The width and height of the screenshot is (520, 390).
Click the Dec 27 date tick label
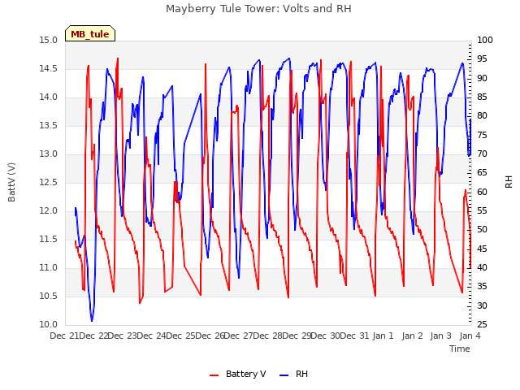click(239, 336)
